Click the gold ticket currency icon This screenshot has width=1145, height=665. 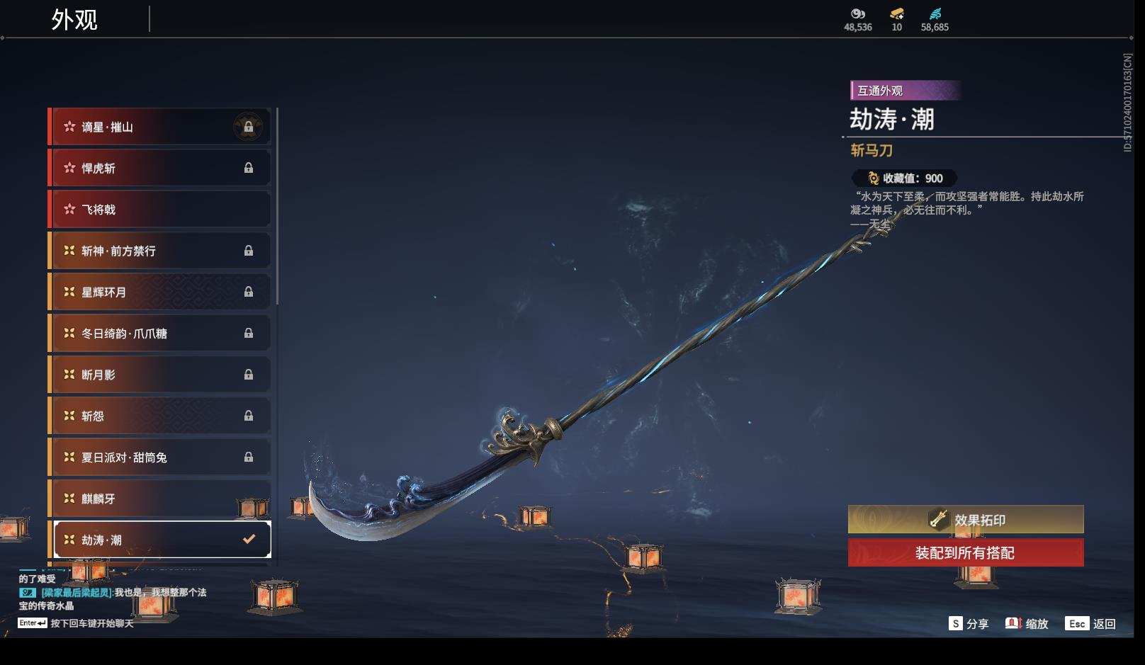point(897,14)
